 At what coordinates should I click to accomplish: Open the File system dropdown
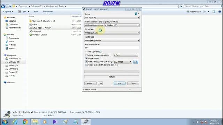(112, 33)
